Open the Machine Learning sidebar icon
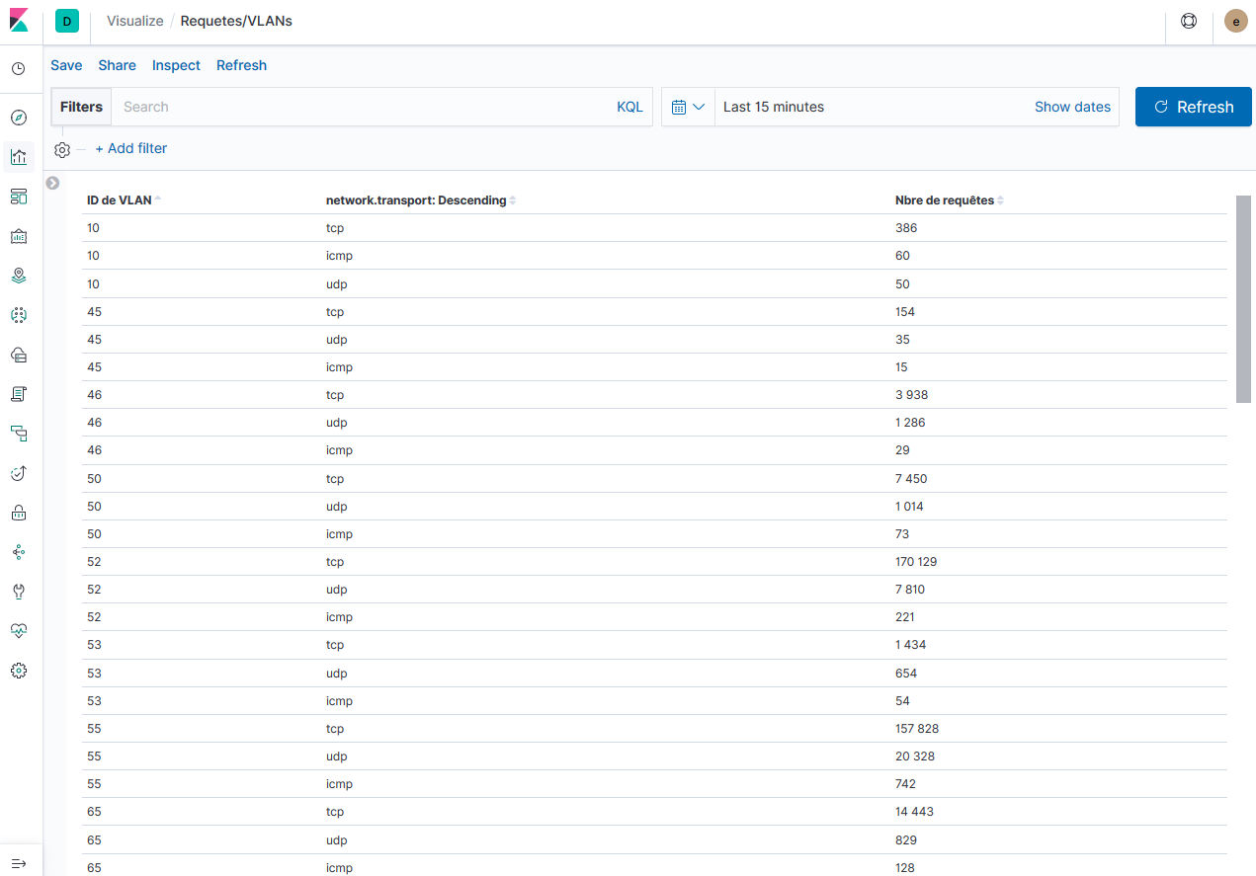This screenshot has height=876, width=1256. click(x=19, y=315)
